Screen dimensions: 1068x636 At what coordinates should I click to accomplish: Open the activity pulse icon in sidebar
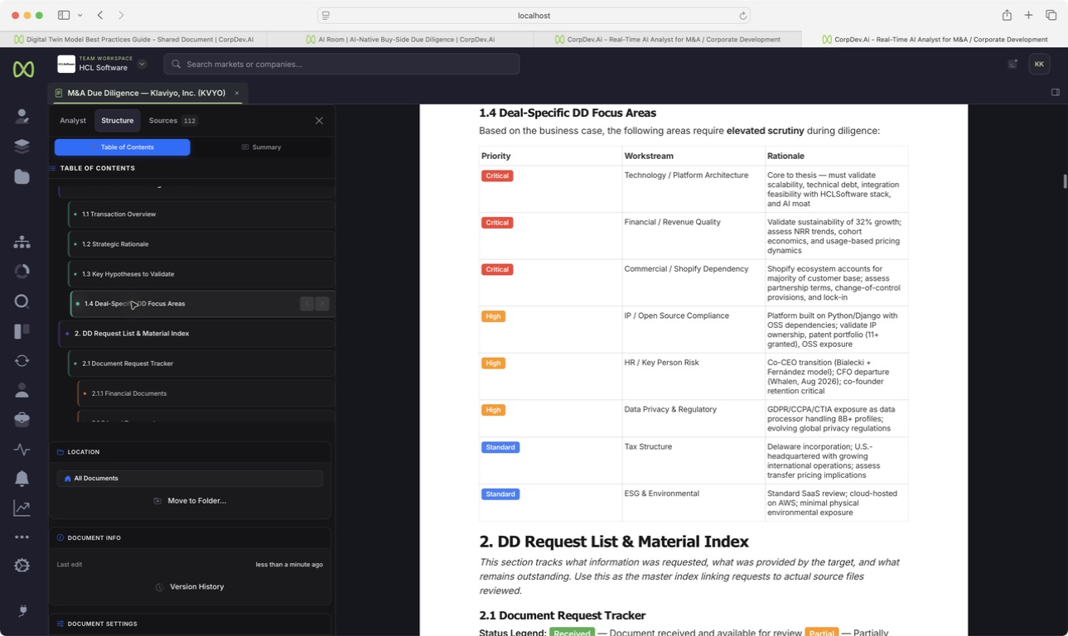point(22,450)
